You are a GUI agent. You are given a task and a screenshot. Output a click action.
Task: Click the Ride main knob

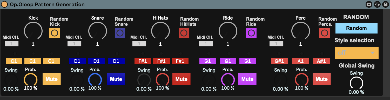(x=228, y=31)
